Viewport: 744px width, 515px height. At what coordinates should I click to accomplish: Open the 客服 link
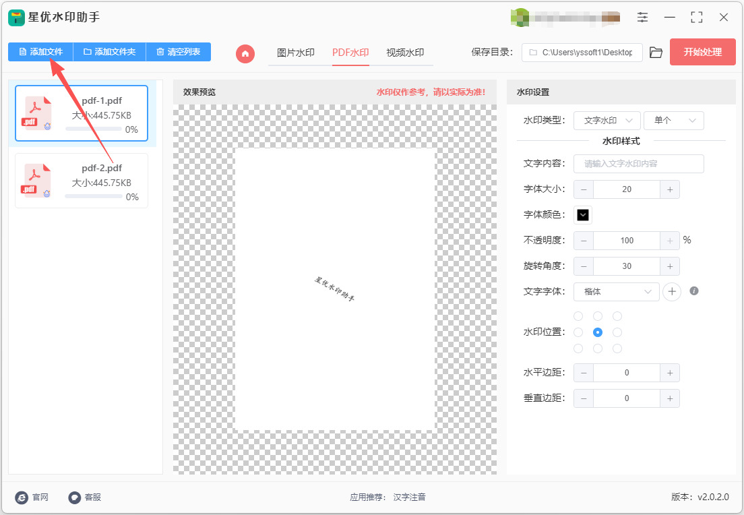[x=93, y=497]
